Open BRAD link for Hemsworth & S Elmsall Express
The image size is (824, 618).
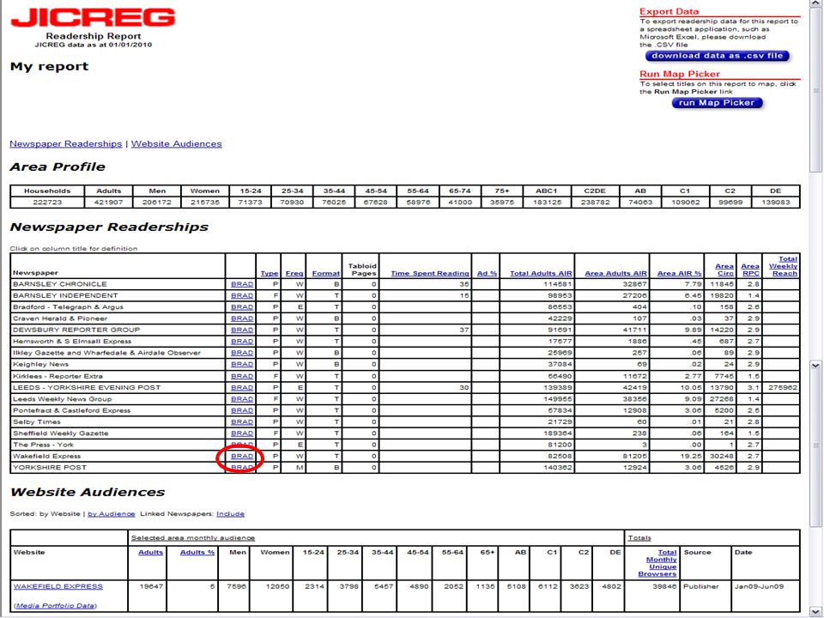[242, 342]
